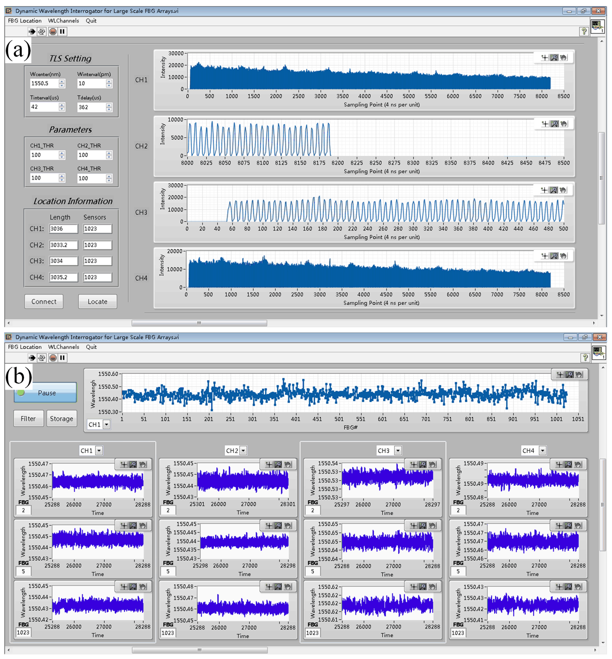
Task: Click Run Continuously icon in bottom window toolbar
Action: (x=42, y=358)
